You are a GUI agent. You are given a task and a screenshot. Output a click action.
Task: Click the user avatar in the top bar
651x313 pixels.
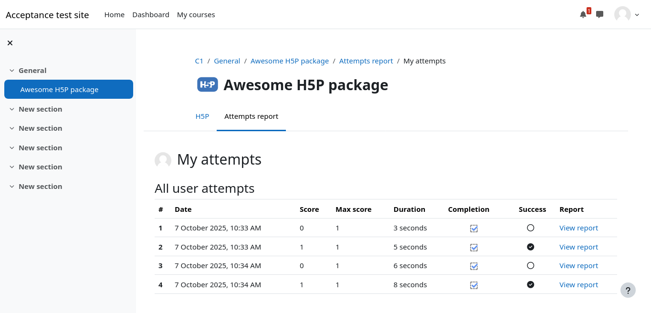622,15
